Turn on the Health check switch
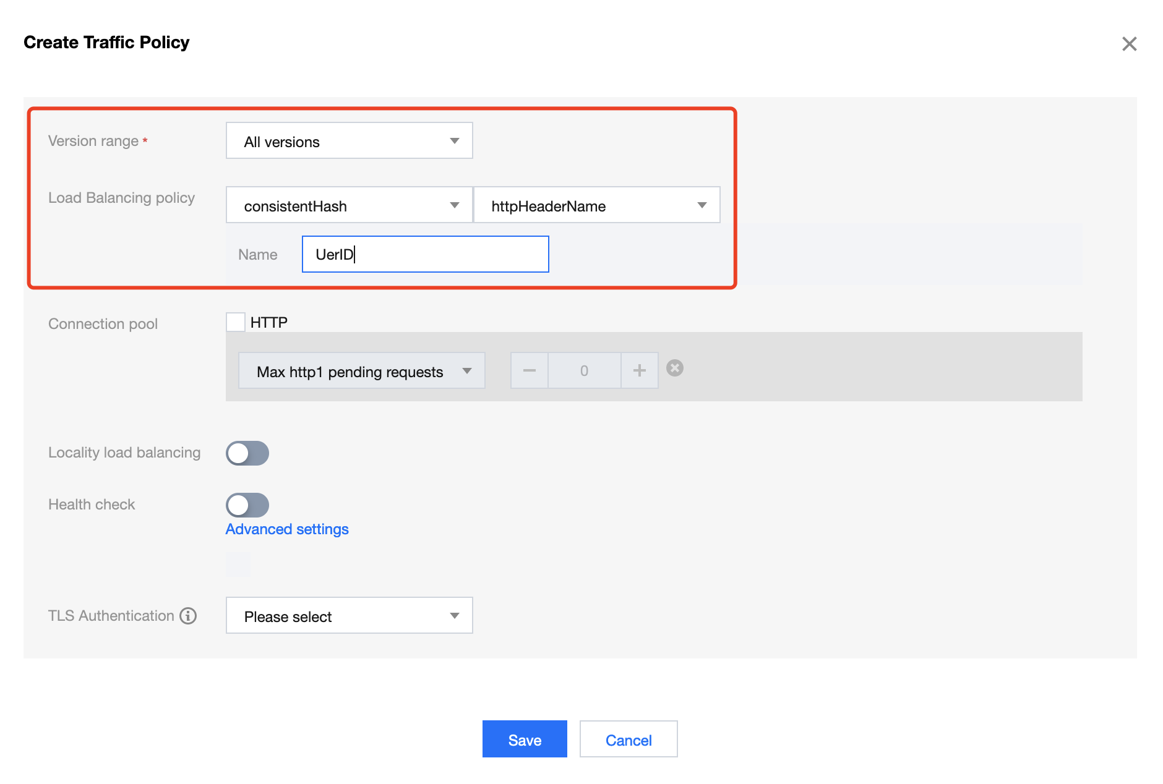 coord(247,505)
